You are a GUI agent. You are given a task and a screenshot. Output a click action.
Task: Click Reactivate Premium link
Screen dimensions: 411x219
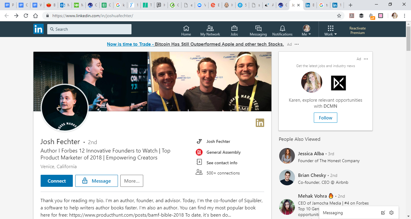[x=357, y=30]
